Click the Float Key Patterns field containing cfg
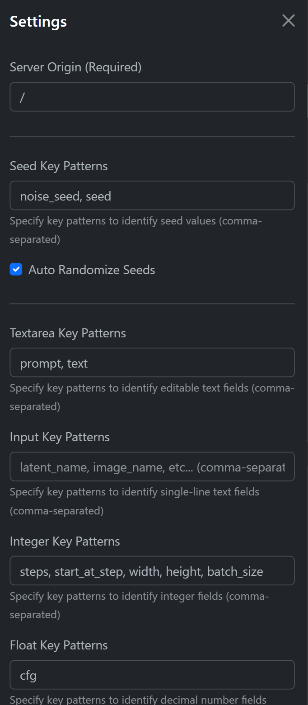 click(x=152, y=675)
